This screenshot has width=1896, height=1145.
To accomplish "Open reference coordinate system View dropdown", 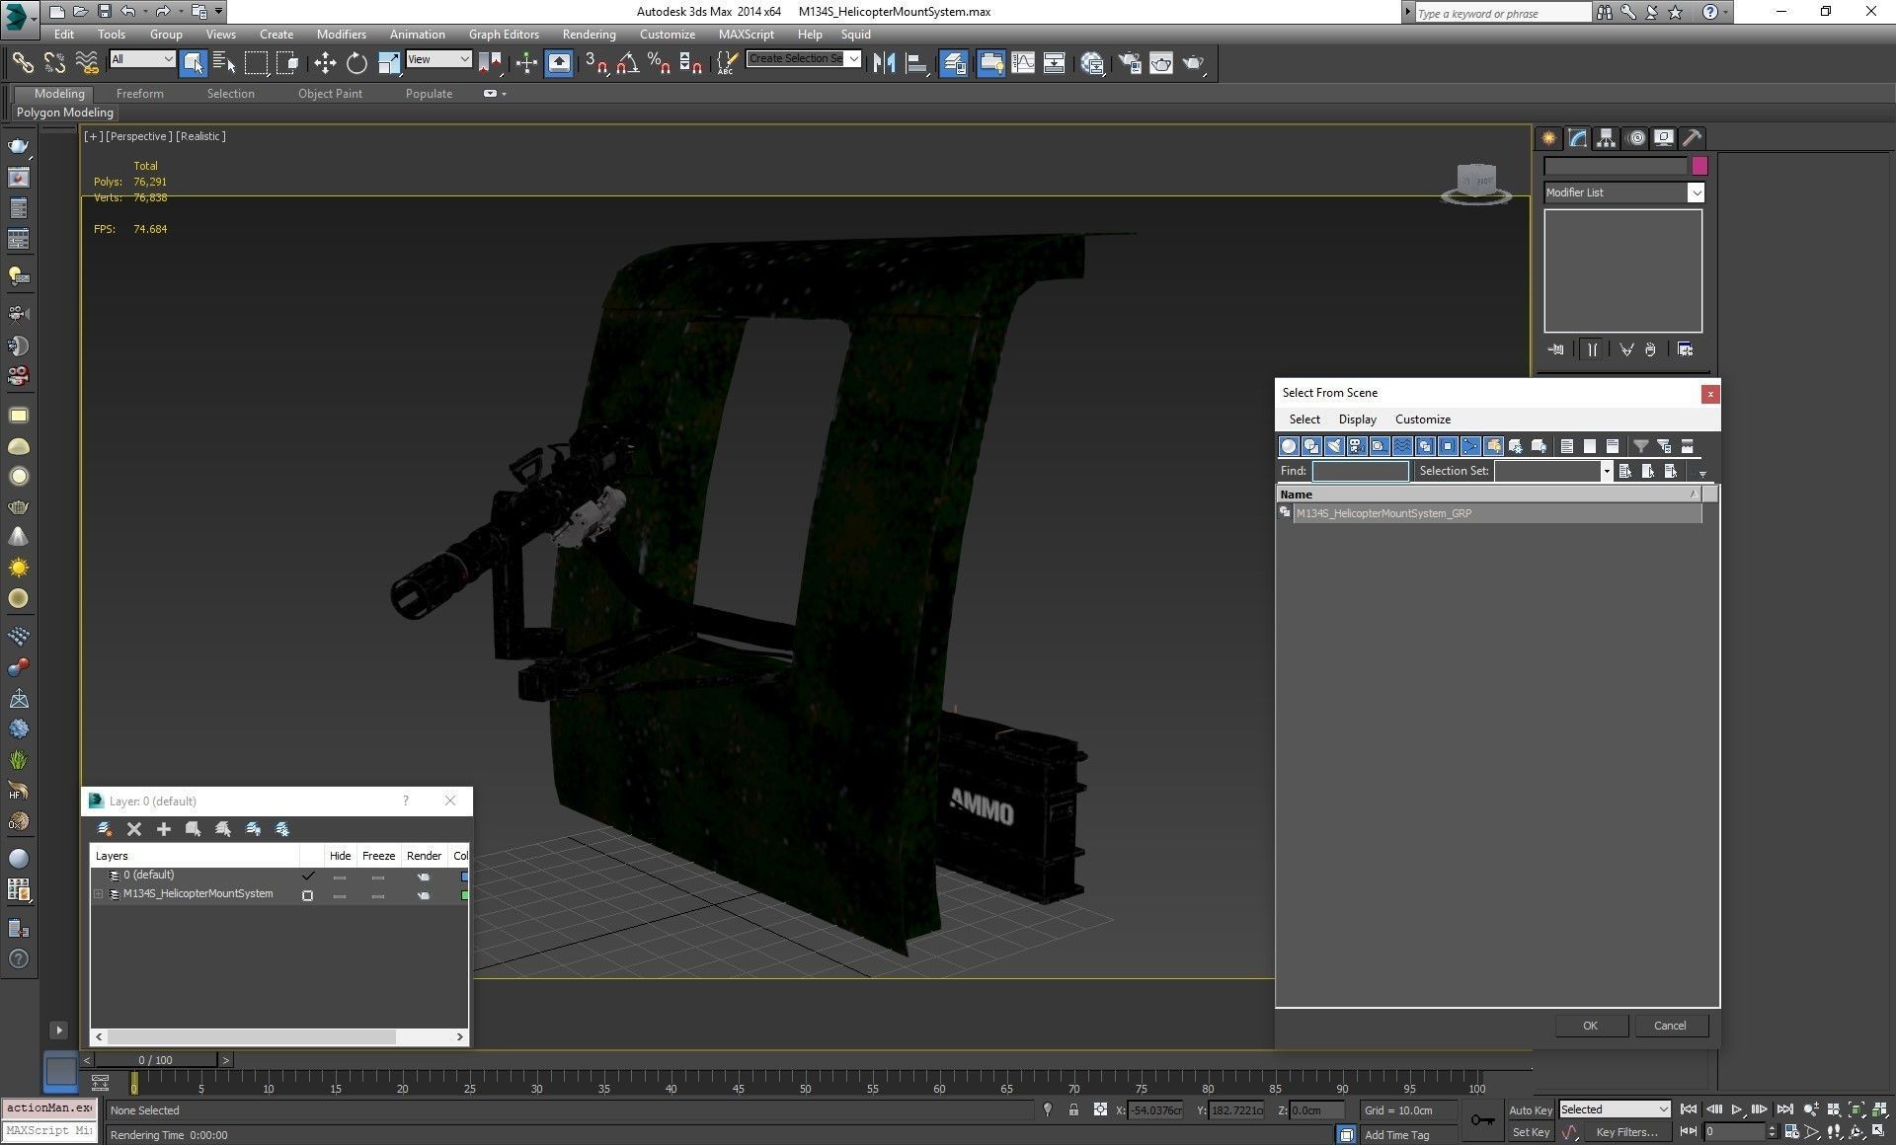I will tap(438, 59).
